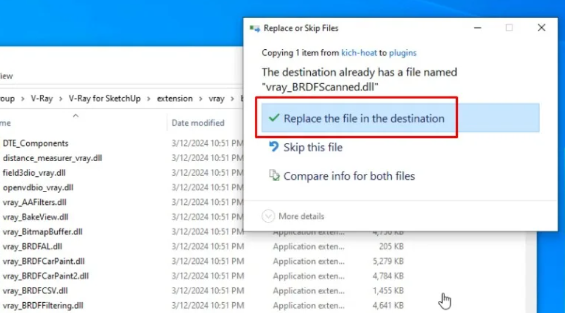This screenshot has height=313, width=565.
Task: Open the chevron dropdown after vray breadcrumb
Action: point(232,98)
